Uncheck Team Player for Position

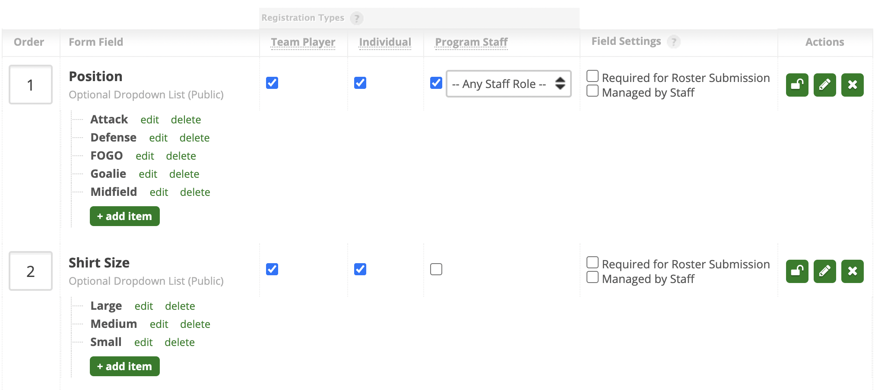(272, 83)
